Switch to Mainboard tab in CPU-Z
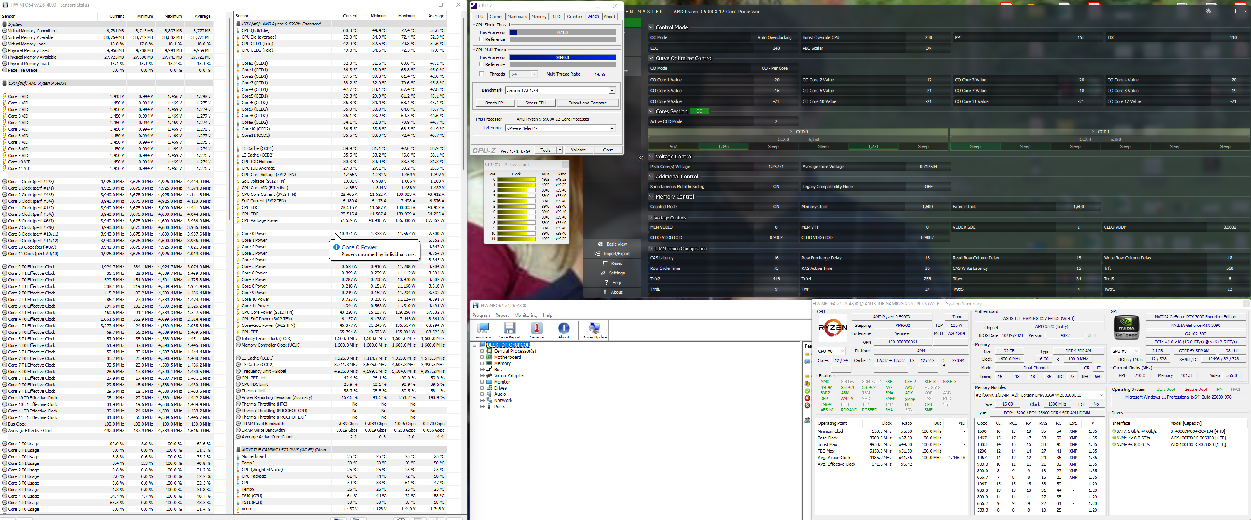1251x520 pixels. pos(517,17)
